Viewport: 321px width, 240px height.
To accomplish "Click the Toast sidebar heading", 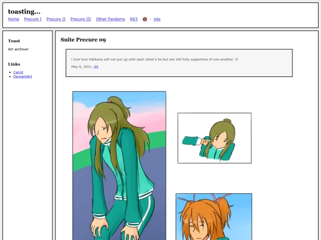I will tap(14, 41).
